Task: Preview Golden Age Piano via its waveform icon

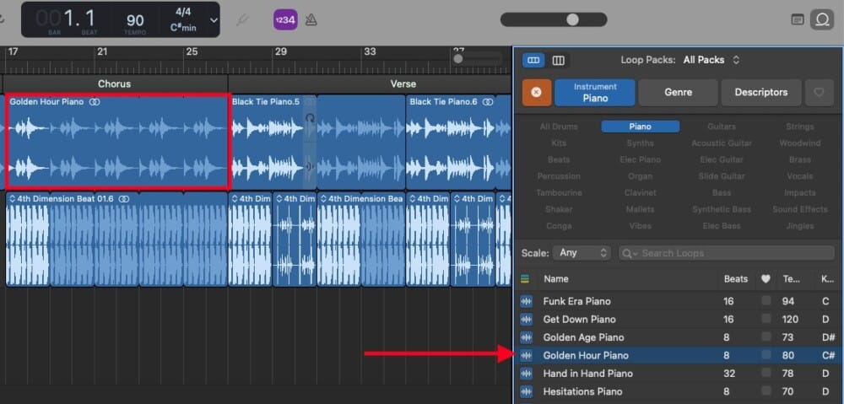Action: tap(526, 337)
